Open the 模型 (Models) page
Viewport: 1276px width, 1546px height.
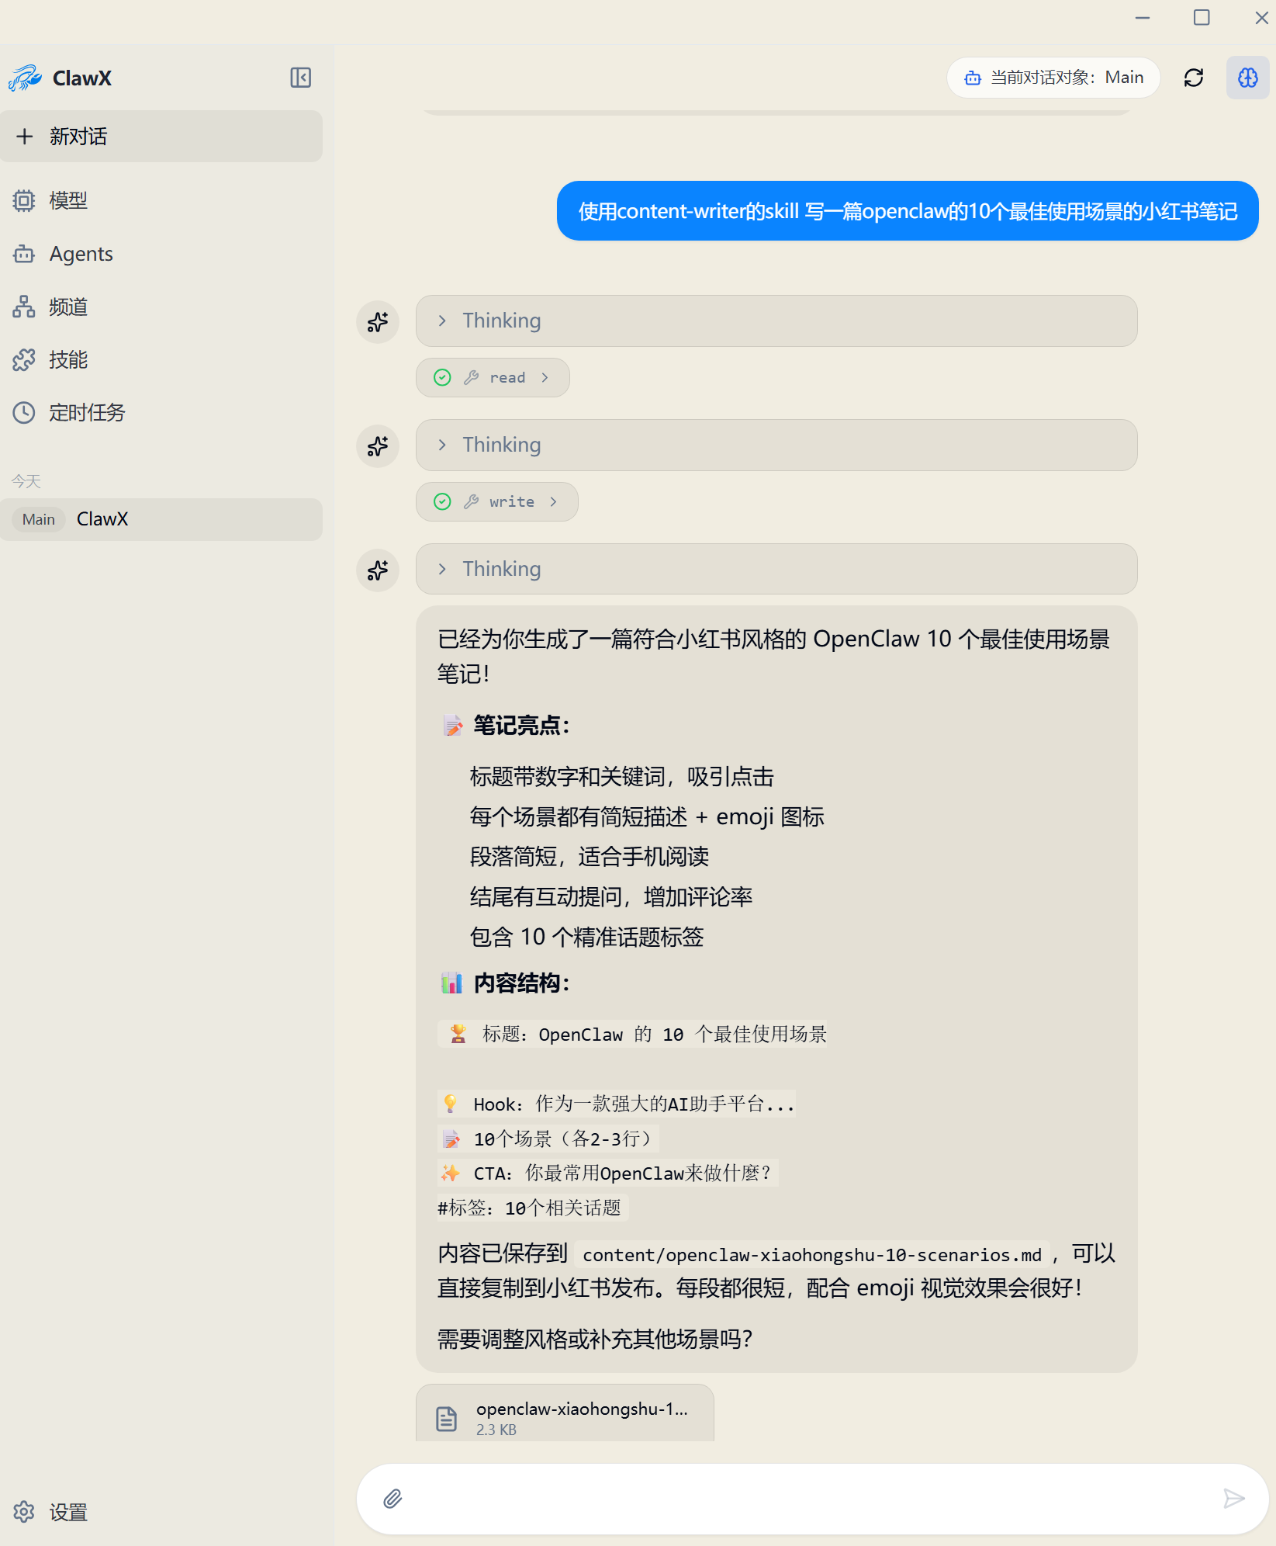161,201
